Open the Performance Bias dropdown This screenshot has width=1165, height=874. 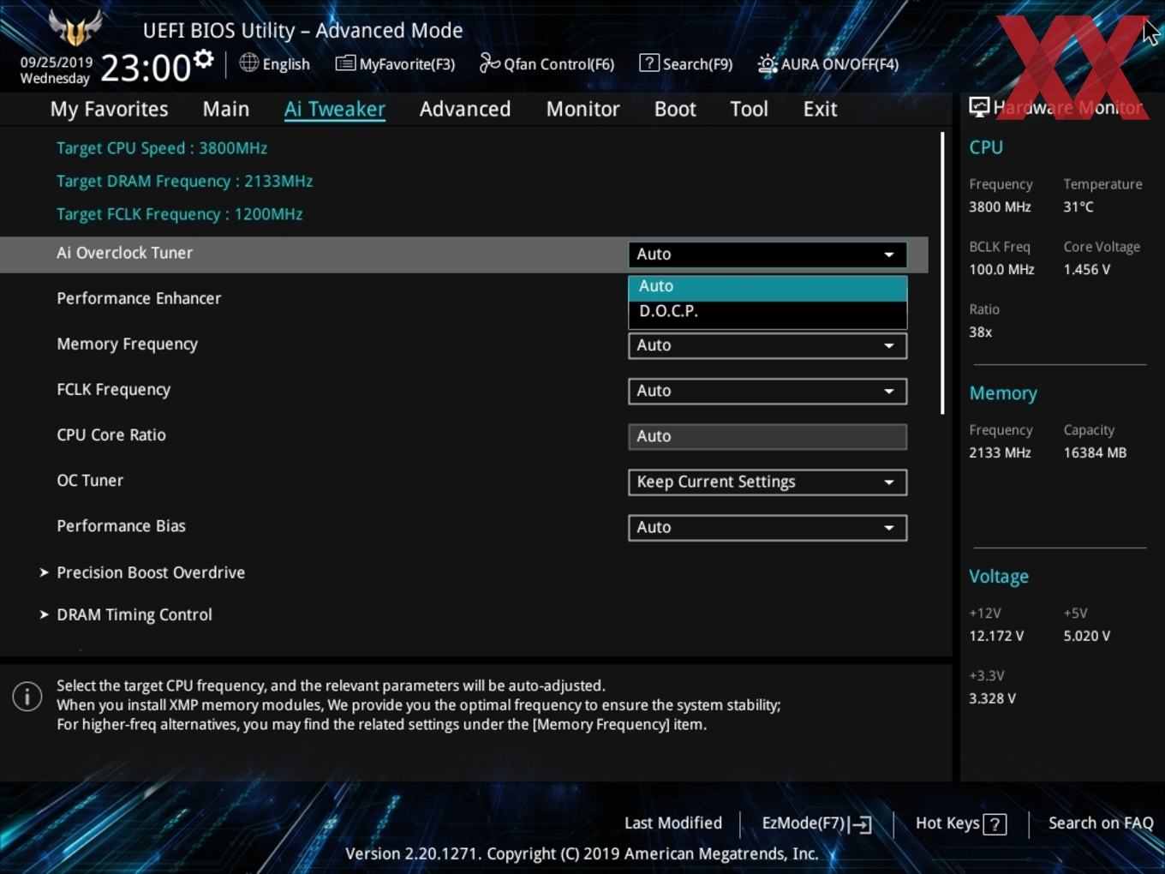pos(768,527)
